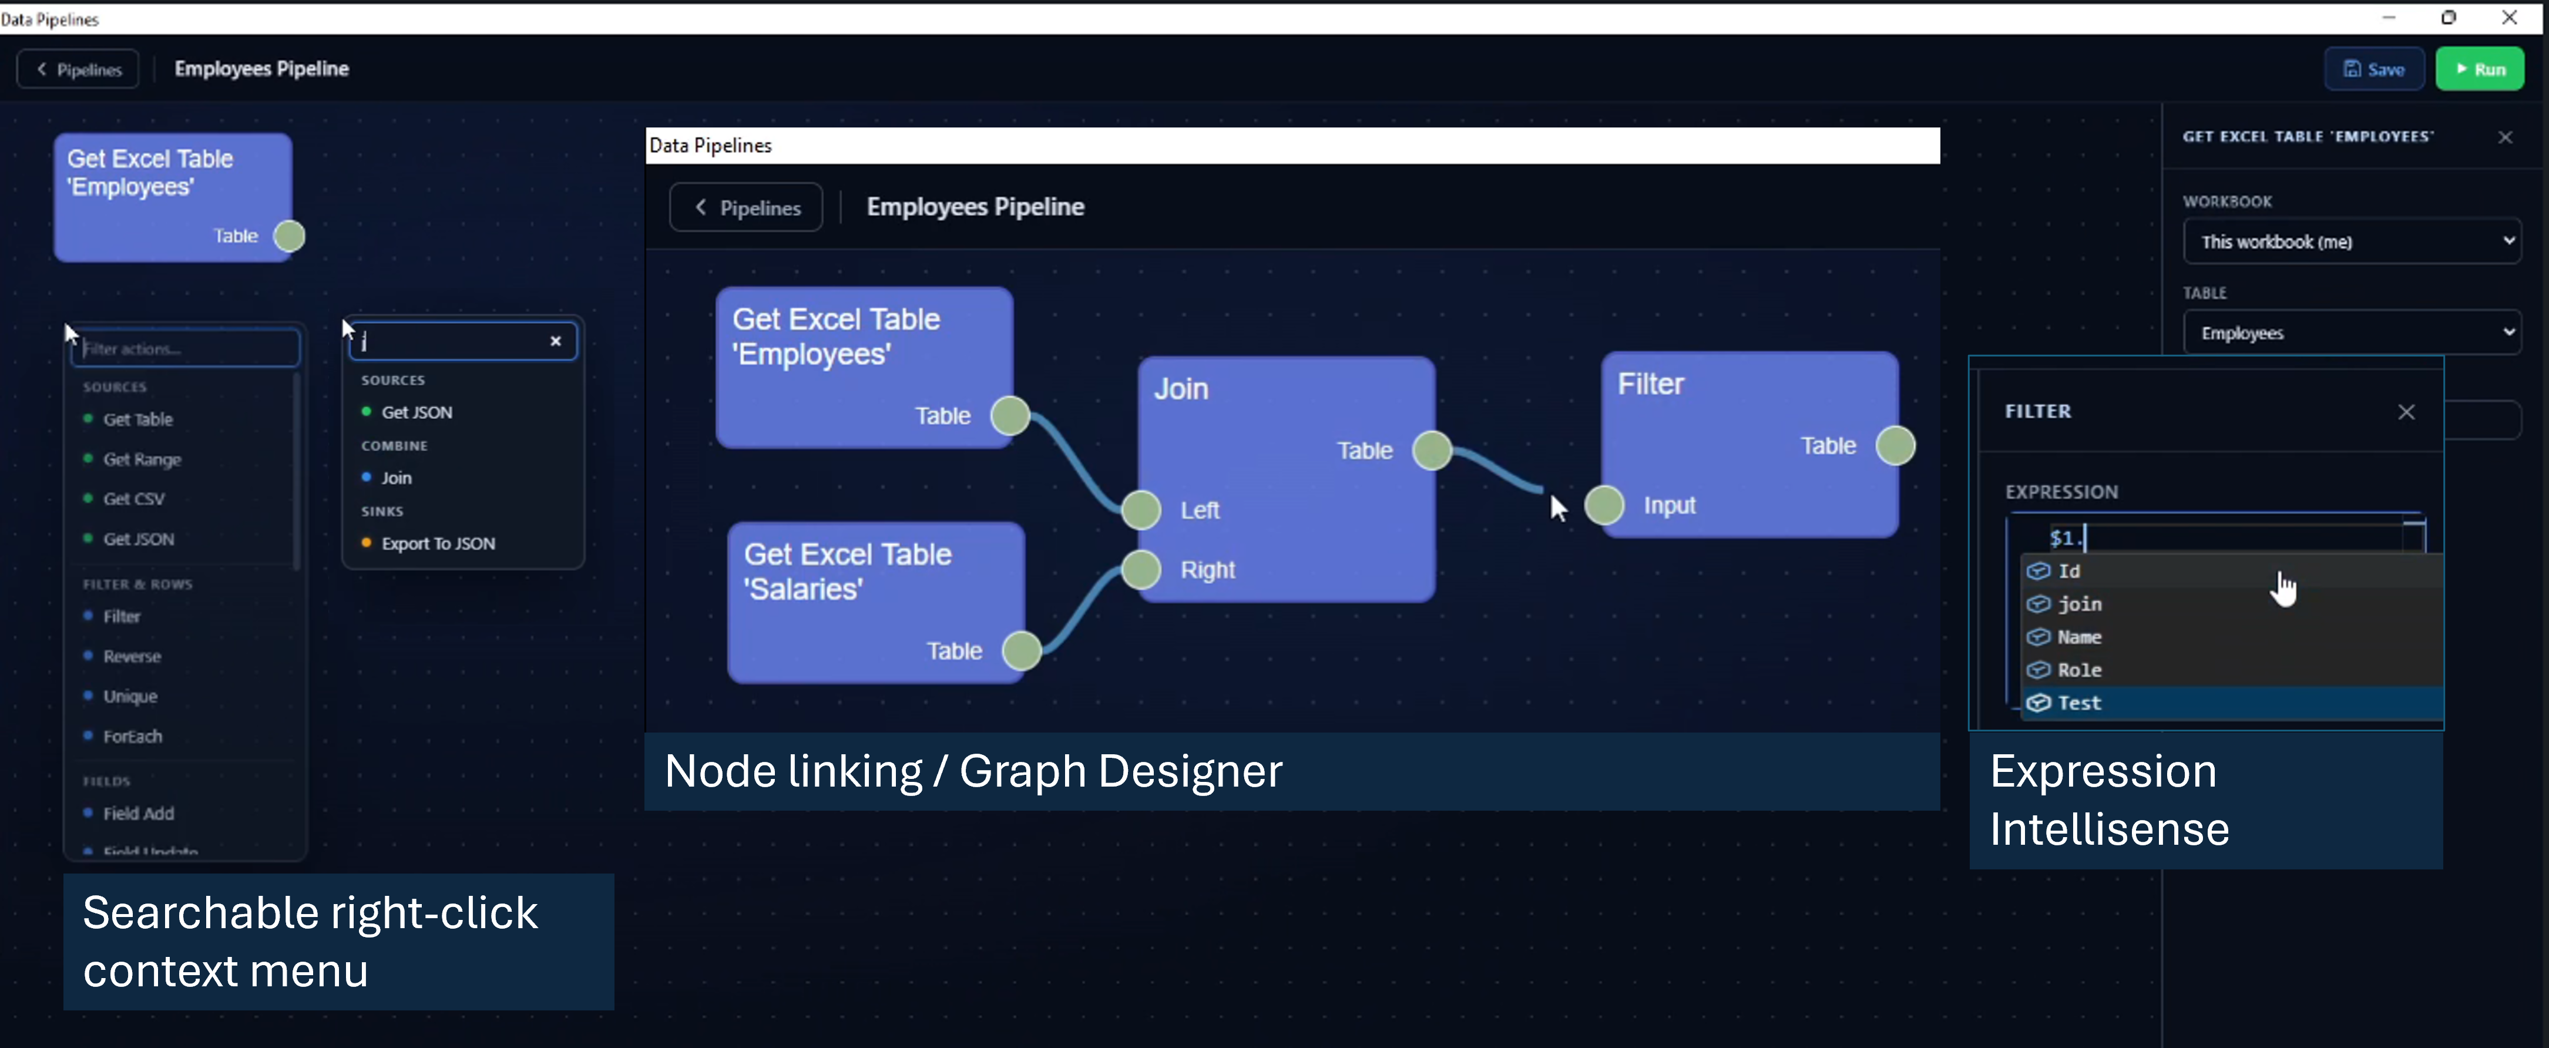
Task: Click the Save button
Action: tap(2373, 69)
